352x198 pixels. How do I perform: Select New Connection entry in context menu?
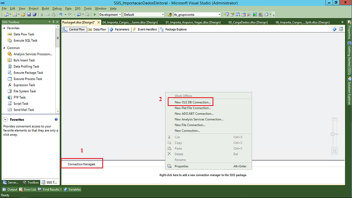coord(187,131)
